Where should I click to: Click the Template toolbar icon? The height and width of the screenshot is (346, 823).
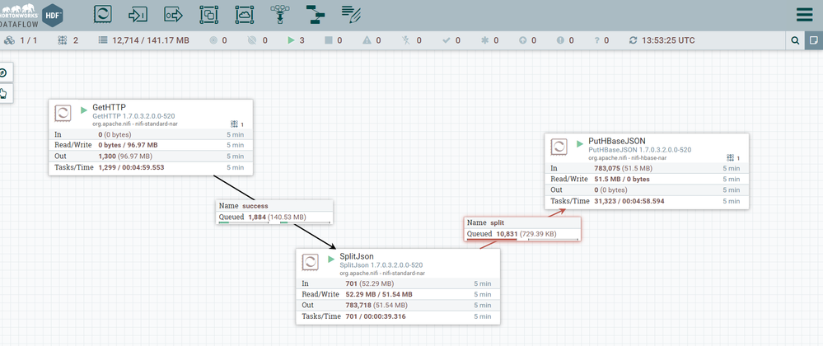point(315,14)
